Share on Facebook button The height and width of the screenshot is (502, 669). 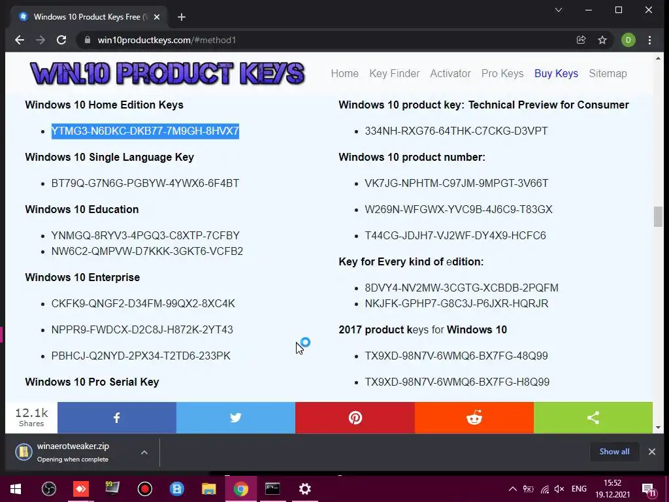coord(117,418)
